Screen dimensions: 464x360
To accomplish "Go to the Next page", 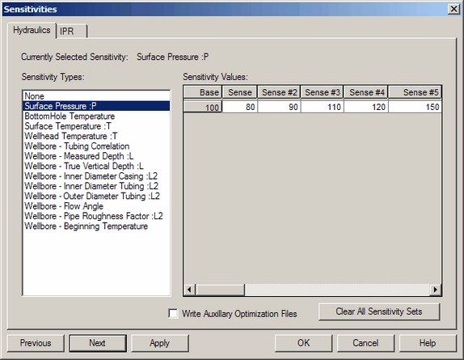I will [x=98, y=343].
